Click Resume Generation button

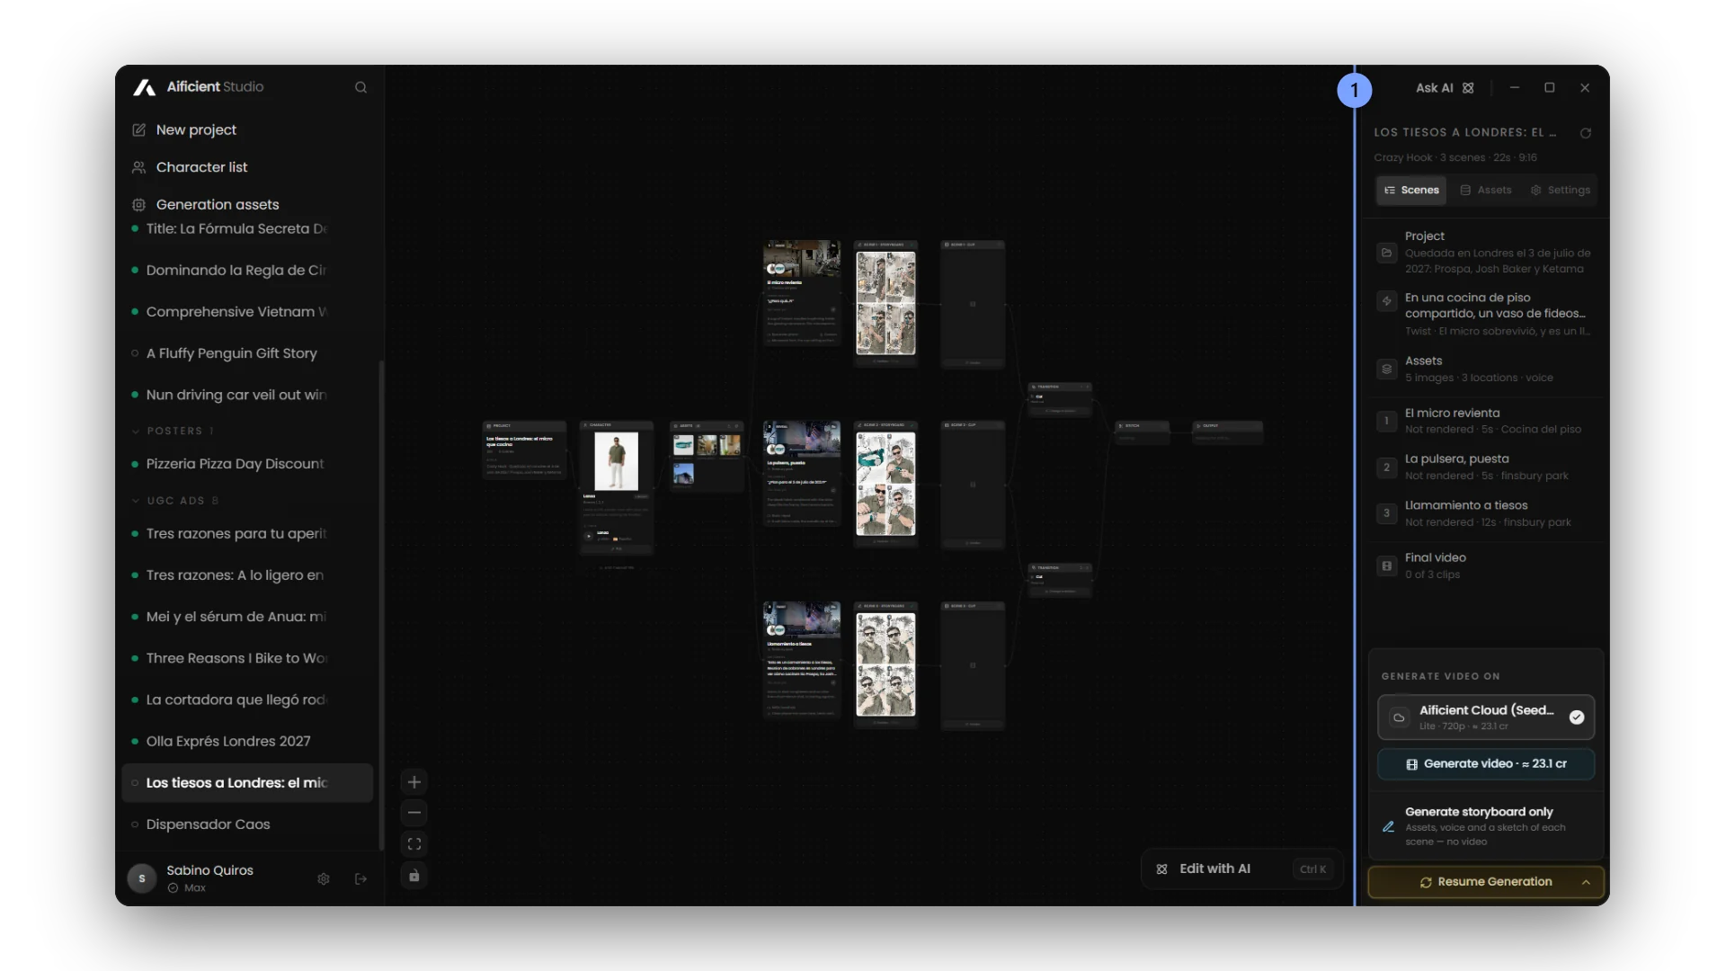1485,882
